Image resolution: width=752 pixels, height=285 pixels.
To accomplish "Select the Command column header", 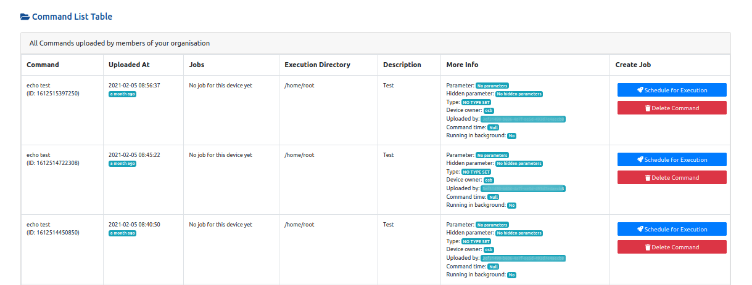I will coord(43,65).
